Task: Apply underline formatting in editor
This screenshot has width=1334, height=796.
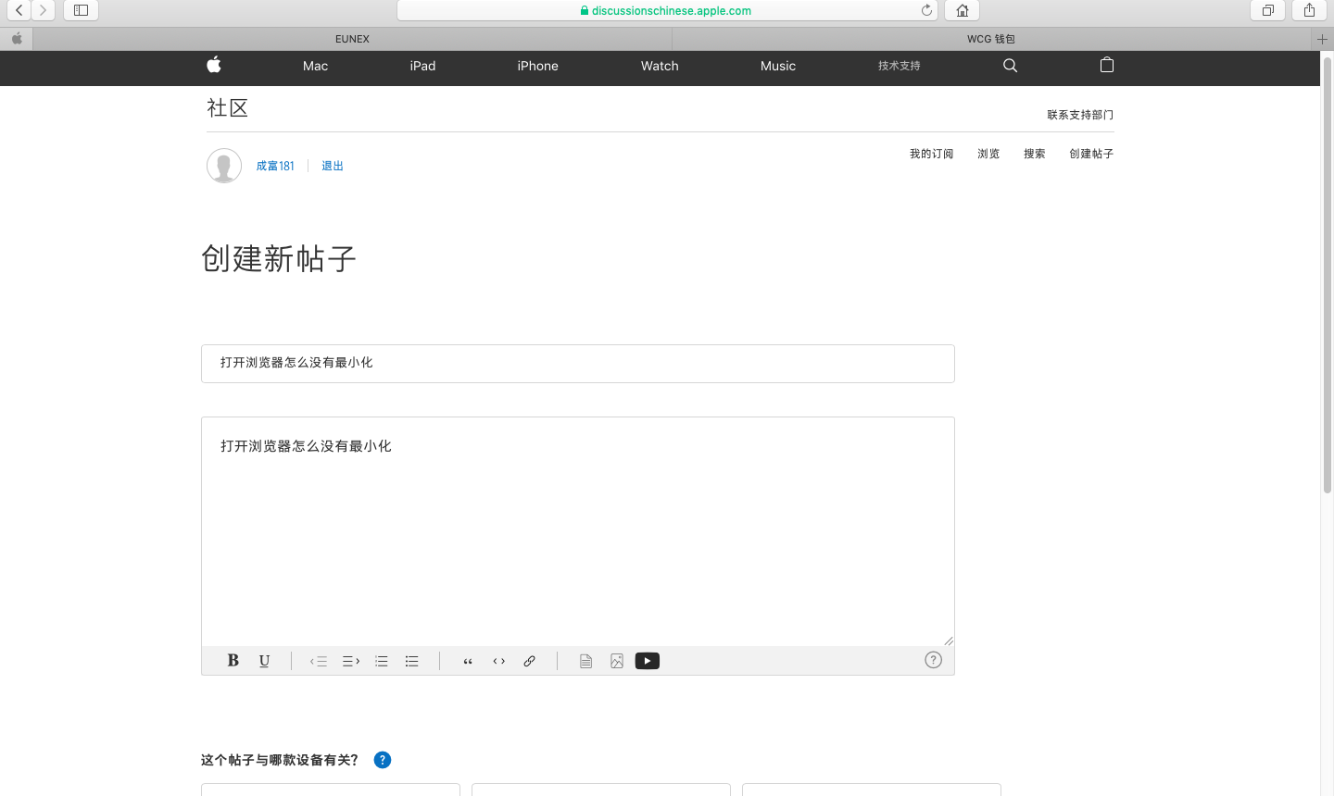Action: (264, 661)
